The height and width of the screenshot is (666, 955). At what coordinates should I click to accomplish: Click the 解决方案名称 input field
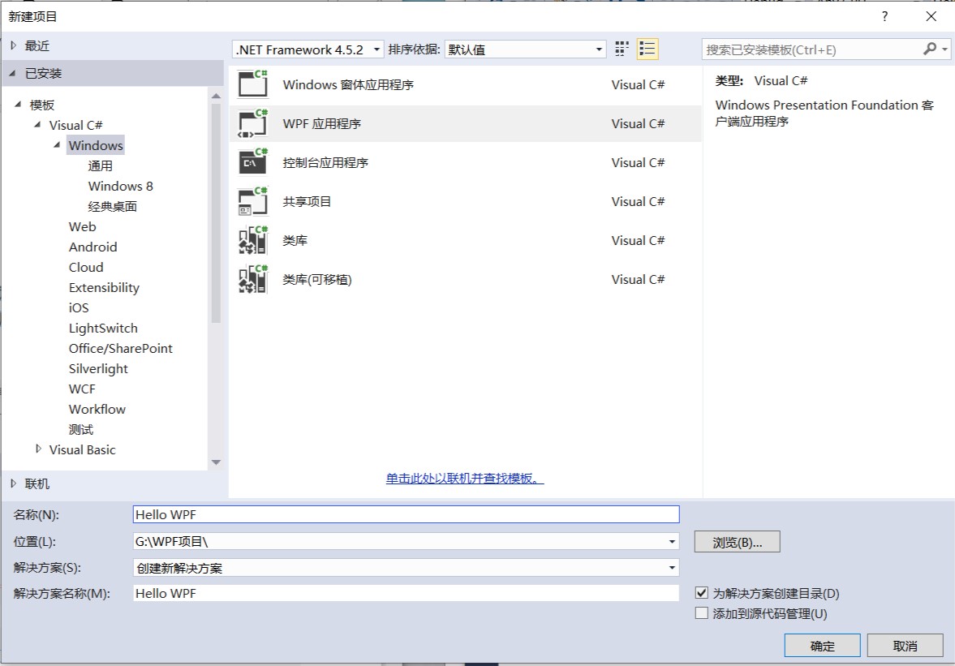tap(406, 593)
